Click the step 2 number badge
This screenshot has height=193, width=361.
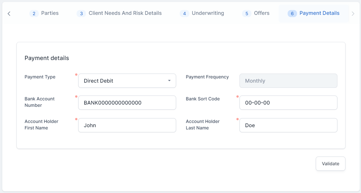click(x=34, y=14)
